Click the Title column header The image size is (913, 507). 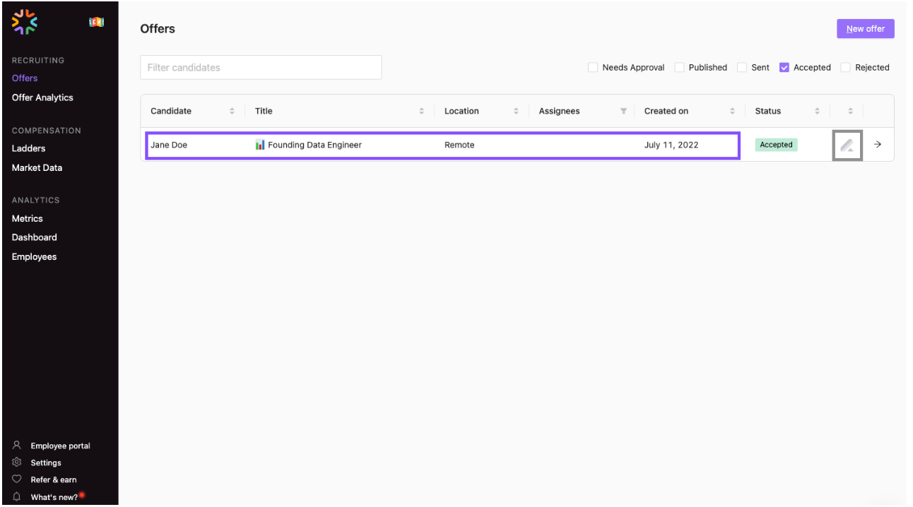coord(264,111)
